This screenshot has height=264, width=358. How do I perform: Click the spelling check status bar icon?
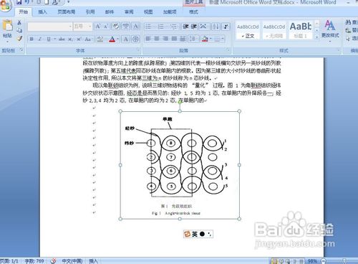pos(54,261)
